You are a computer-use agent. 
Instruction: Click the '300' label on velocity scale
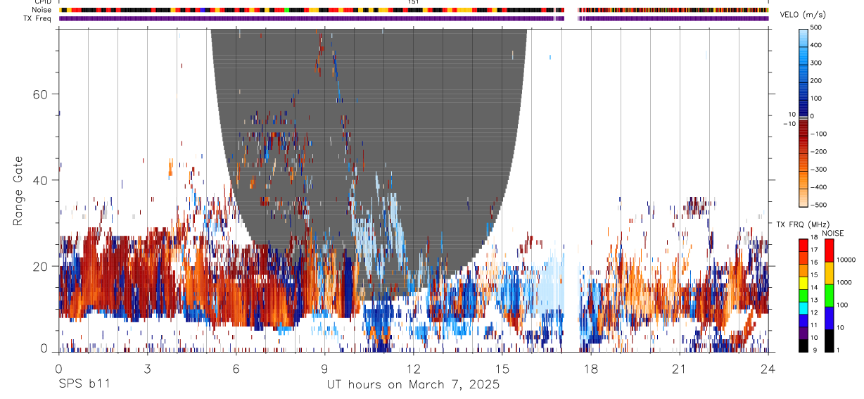tap(816, 63)
